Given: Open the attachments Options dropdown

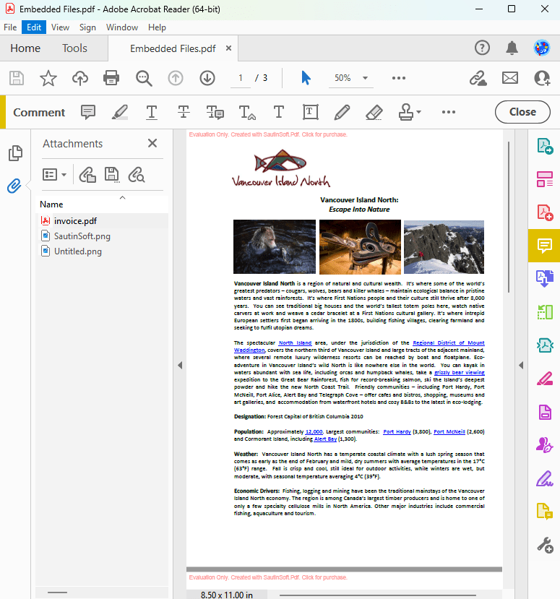Looking at the screenshot, I should click(x=55, y=175).
